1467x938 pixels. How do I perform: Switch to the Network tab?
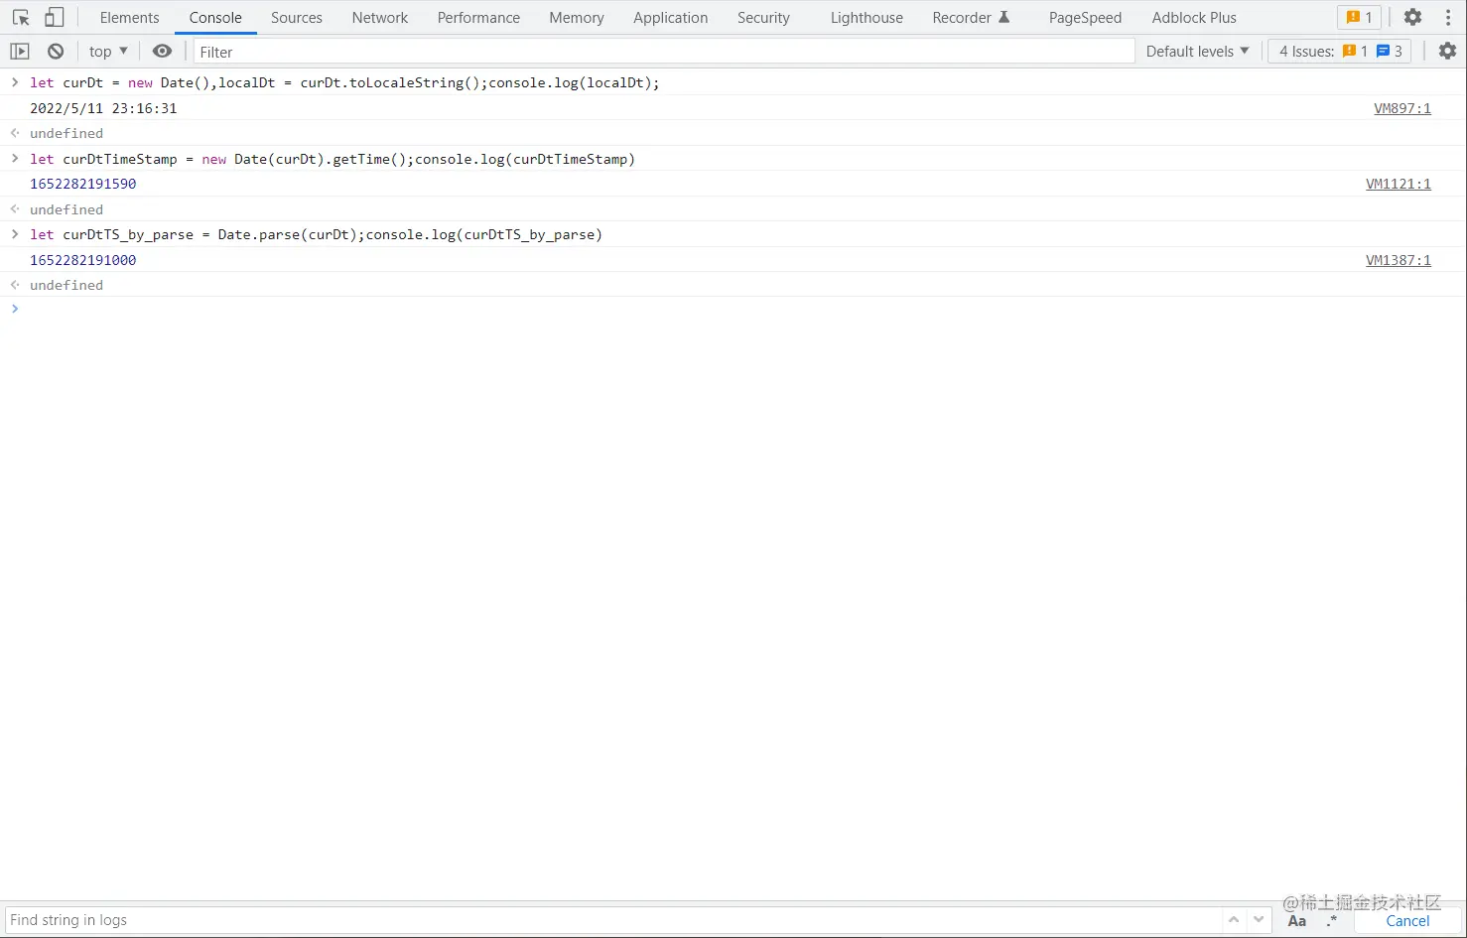[380, 17]
